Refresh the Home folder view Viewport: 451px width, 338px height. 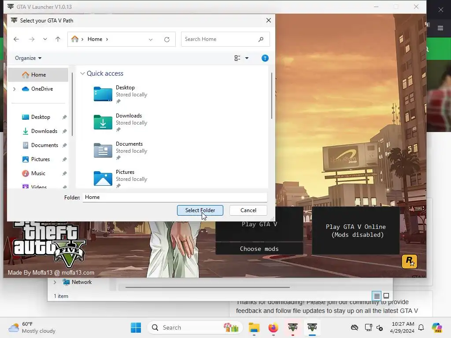167,39
